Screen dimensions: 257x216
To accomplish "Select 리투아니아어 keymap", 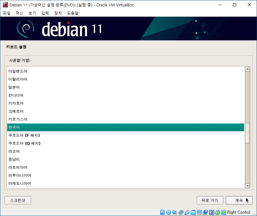I will [x=126, y=176].
